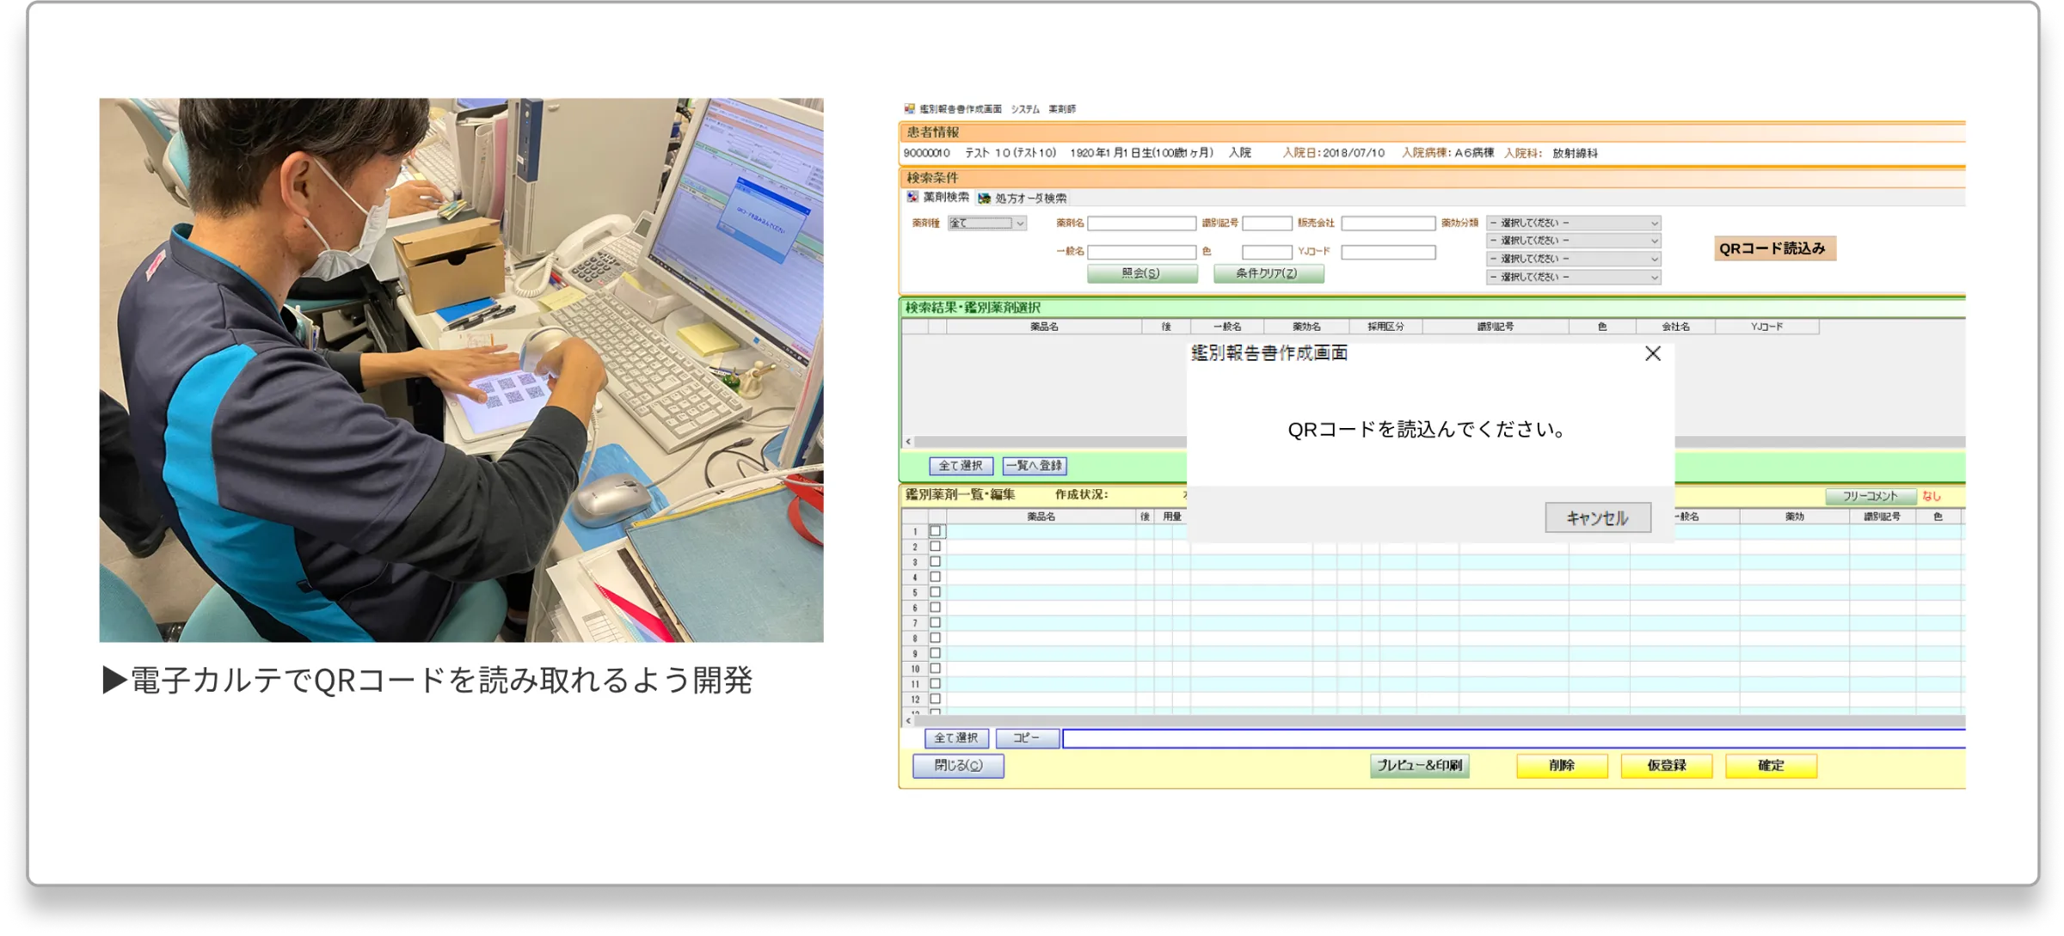The image size is (2064, 936).
Task: Click the 照会(S) search button
Action: pyautogui.click(x=1141, y=273)
